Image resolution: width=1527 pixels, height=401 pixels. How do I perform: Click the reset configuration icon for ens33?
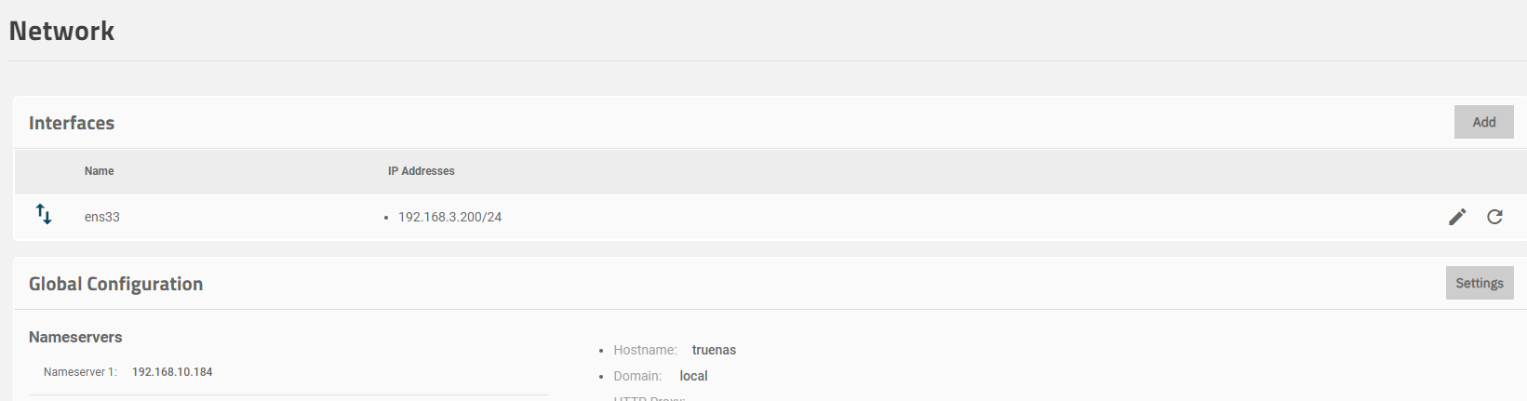coord(1494,217)
